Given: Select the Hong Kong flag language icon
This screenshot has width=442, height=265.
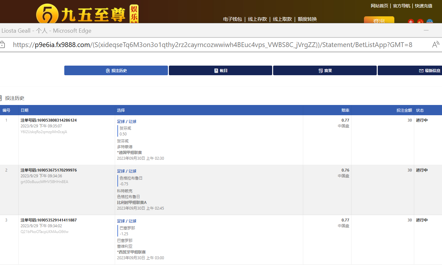Looking at the screenshot, I should pos(411,21).
